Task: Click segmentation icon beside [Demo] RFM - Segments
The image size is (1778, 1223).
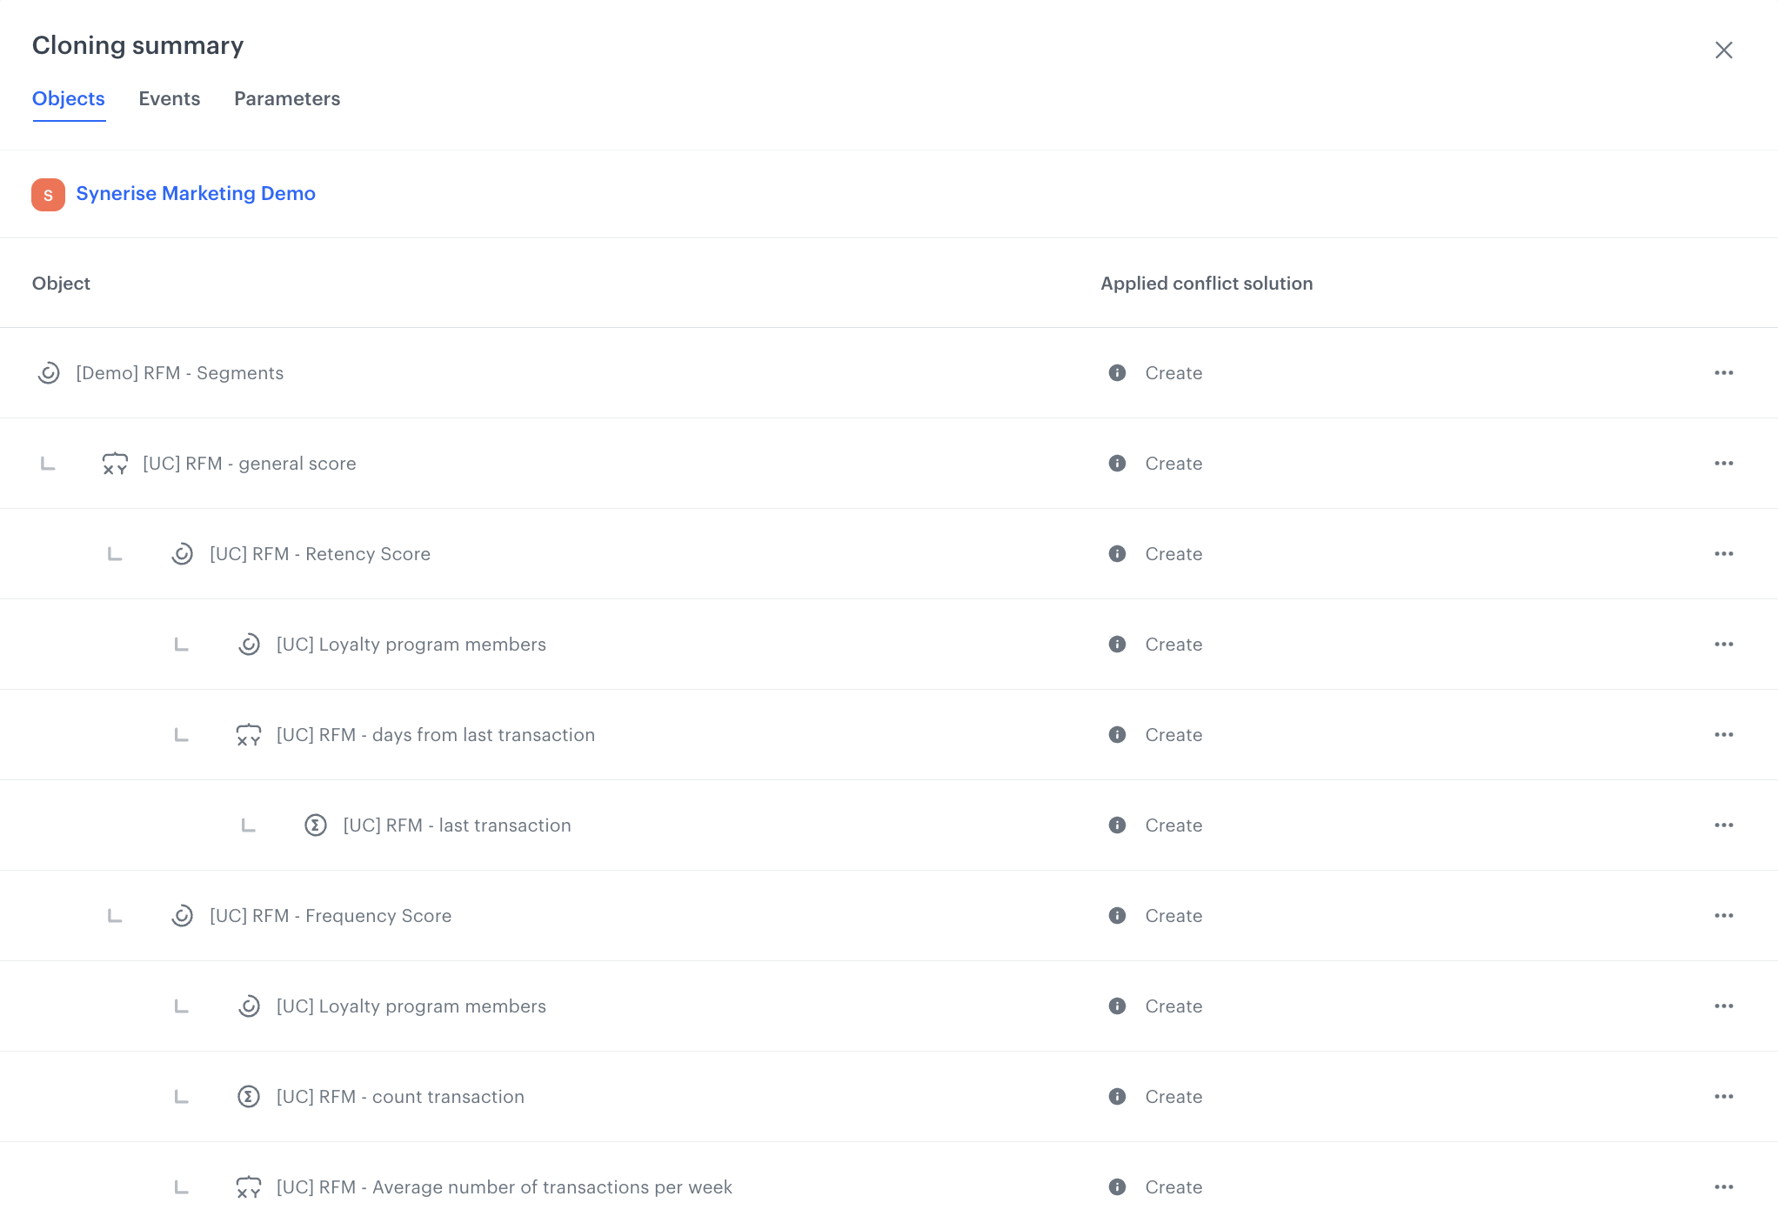Action: (x=49, y=373)
